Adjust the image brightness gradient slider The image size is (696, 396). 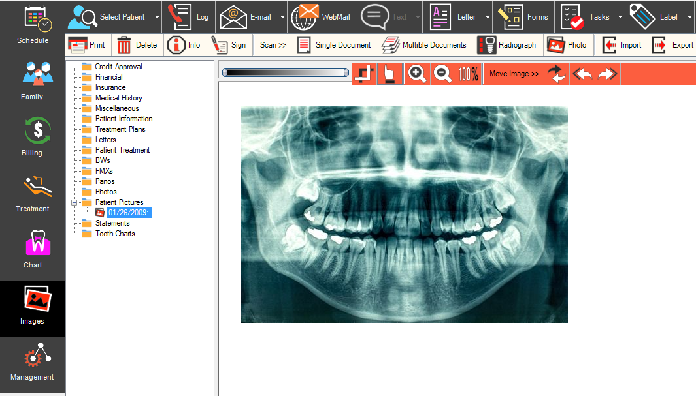286,72
